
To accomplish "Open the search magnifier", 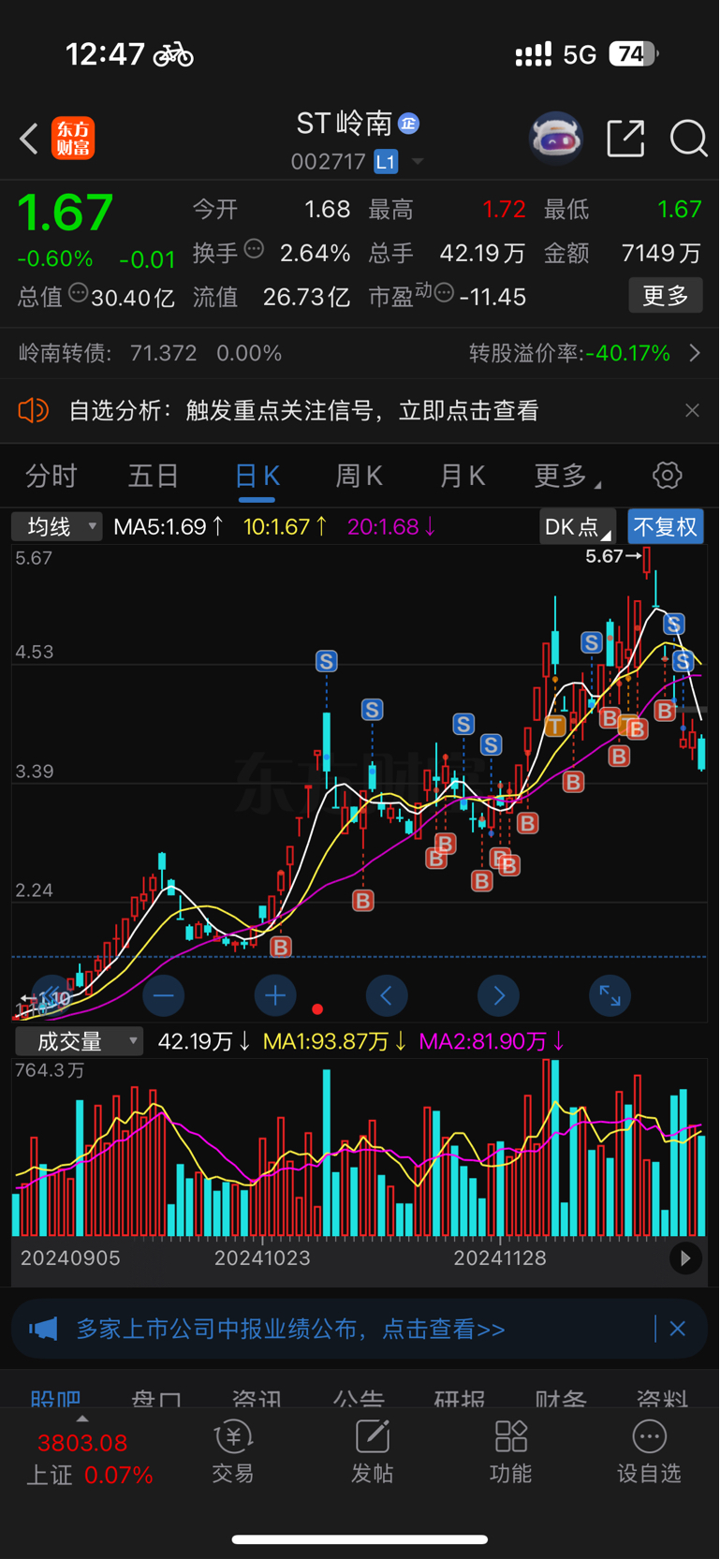I will tap(688, 139).
